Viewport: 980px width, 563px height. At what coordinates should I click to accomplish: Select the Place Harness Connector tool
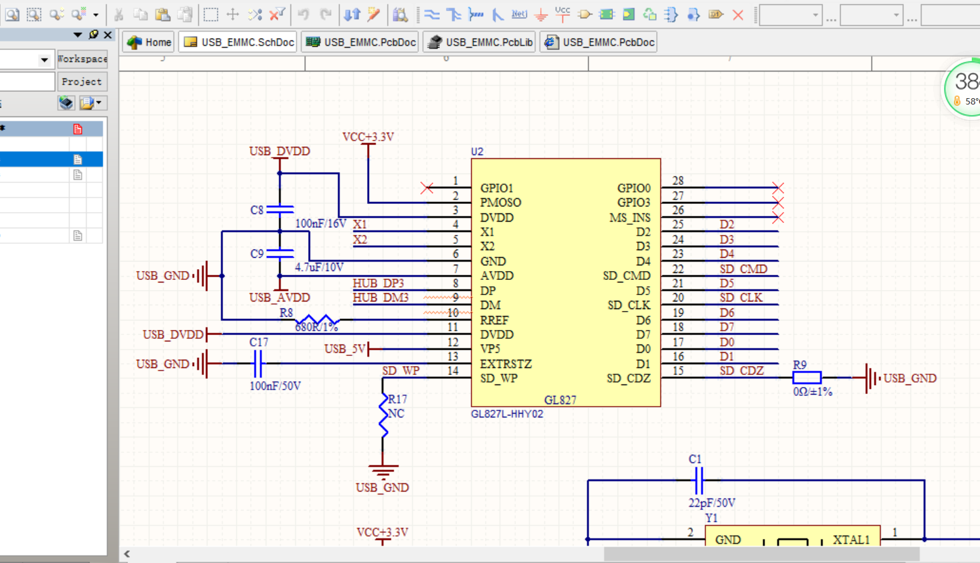coord(672,14)
